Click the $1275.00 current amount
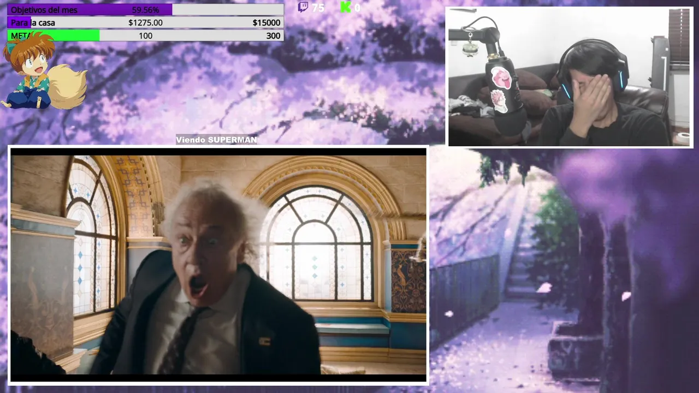 (145, 22)
